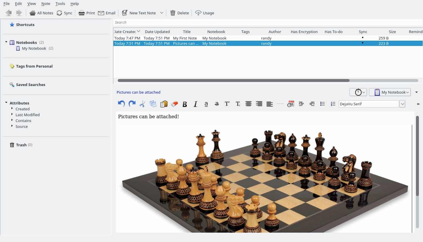The image size is (423, 242).
Task: Click the Sync toolbar button
Action: click(65, 13)
